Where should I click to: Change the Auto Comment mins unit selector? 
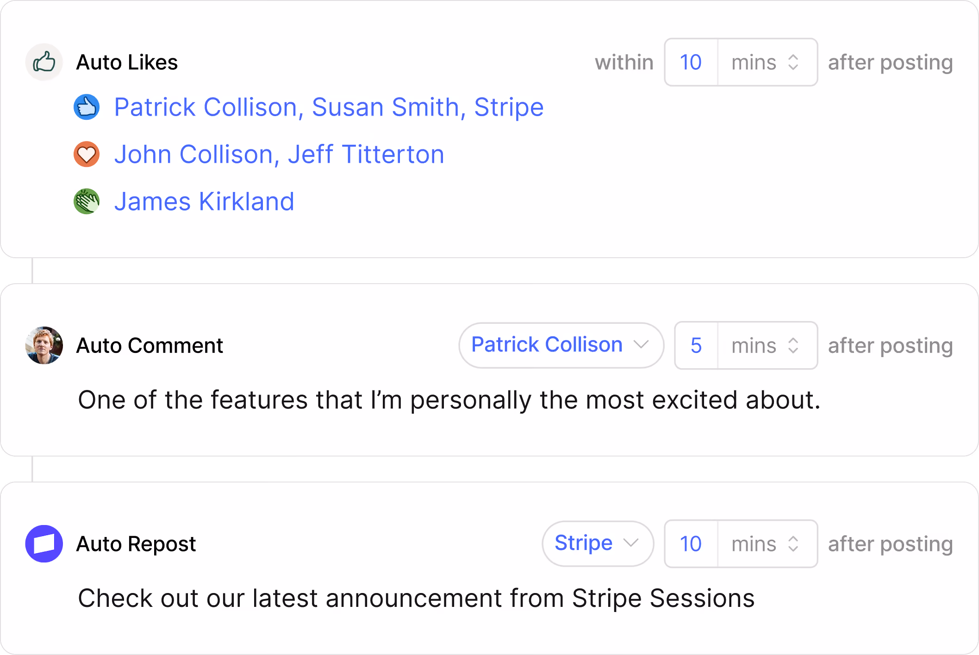click(x=767, y=345)
